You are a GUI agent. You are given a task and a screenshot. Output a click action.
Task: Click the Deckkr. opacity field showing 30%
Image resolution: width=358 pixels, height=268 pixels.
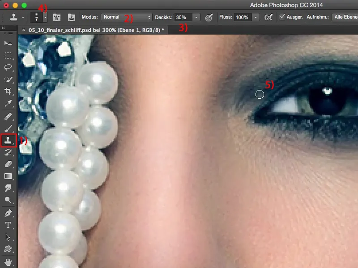tap(183, 17)
